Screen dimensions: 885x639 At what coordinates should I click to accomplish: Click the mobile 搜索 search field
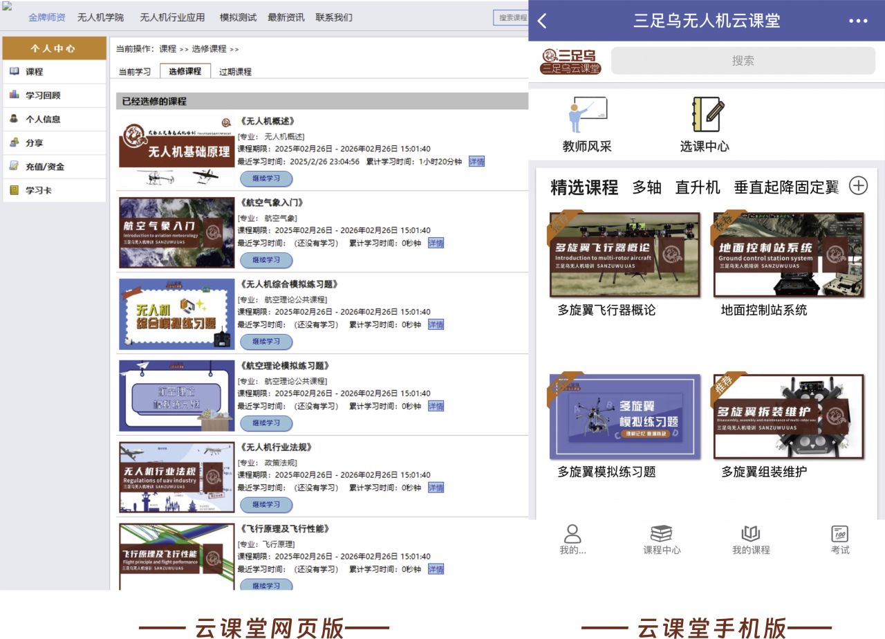click(743, 61)
